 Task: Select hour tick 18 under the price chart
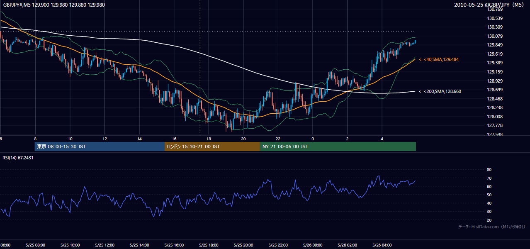click(209, 139)
